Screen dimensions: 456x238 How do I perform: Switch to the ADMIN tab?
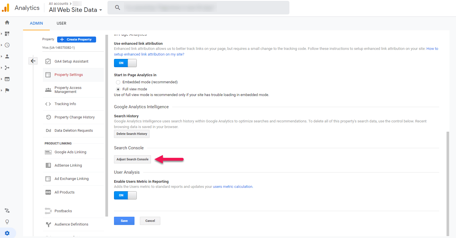36,23
